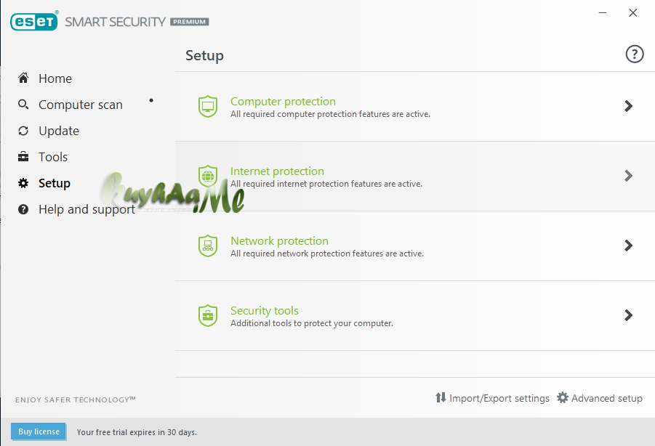
Task: Expand Internet protection using the right chevron
Action: tap(628, 176)
